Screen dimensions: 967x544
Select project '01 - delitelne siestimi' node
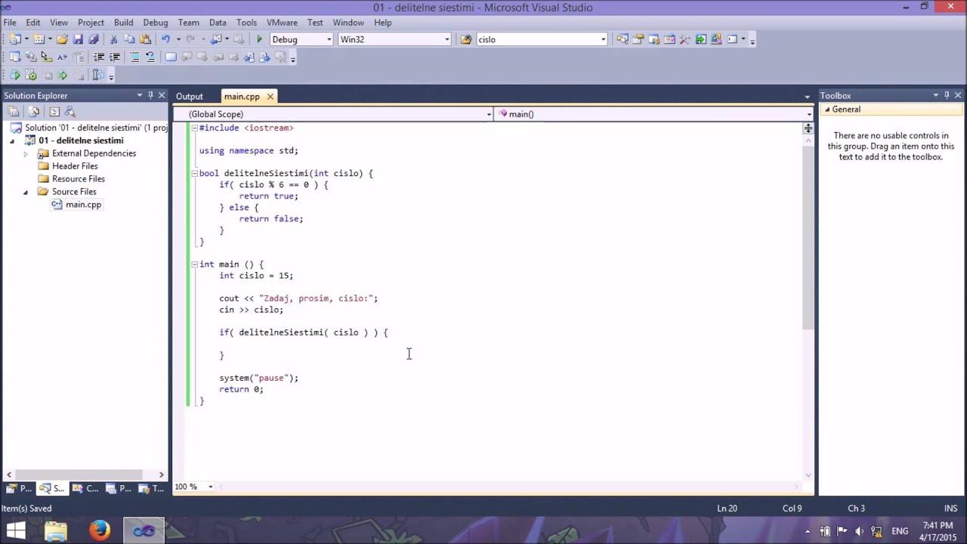tap(81, 141)
